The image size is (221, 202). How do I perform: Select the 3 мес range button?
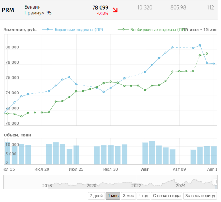click(x=128, y=196)
